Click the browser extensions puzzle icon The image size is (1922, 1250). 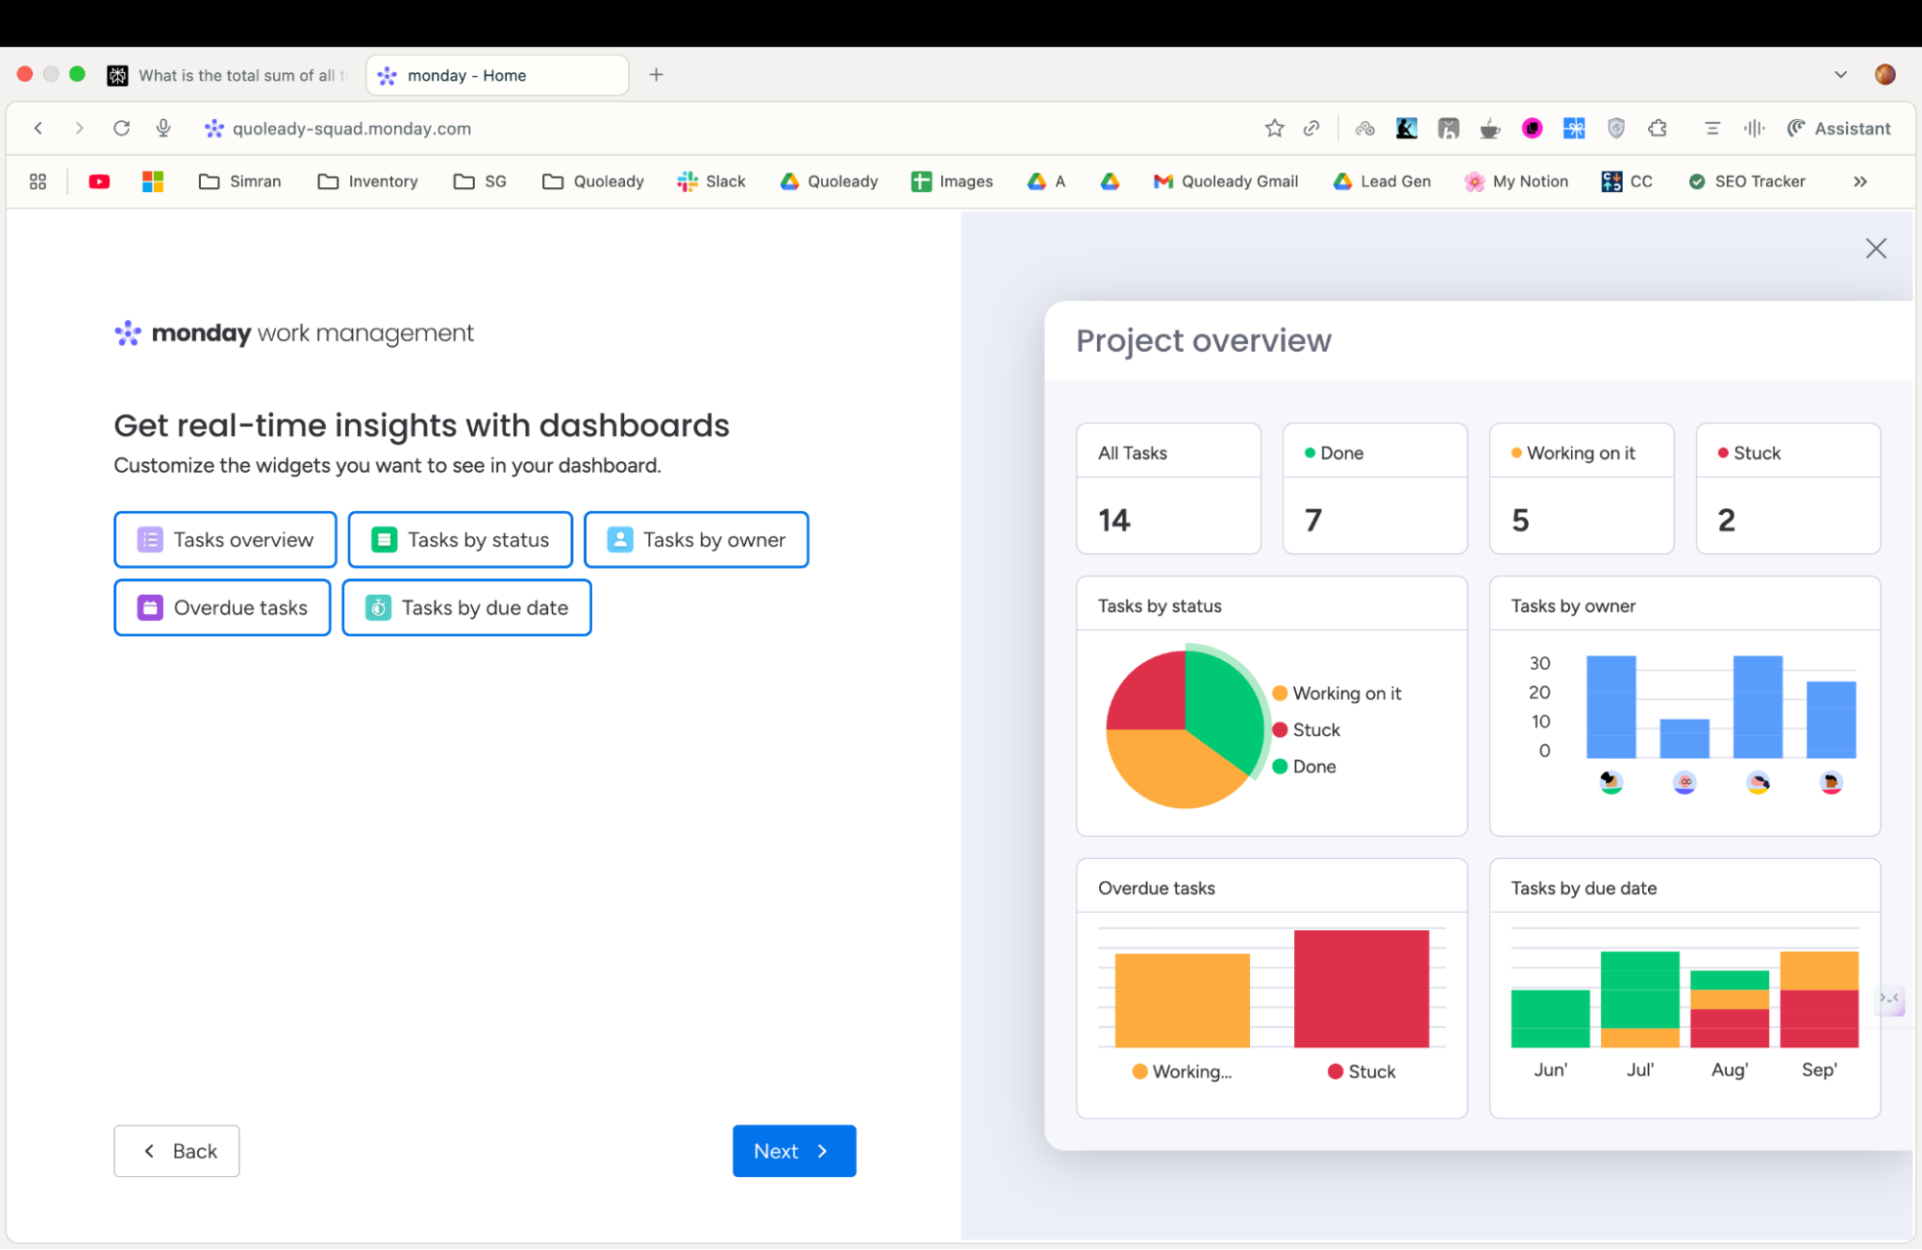click(1657, 128)
